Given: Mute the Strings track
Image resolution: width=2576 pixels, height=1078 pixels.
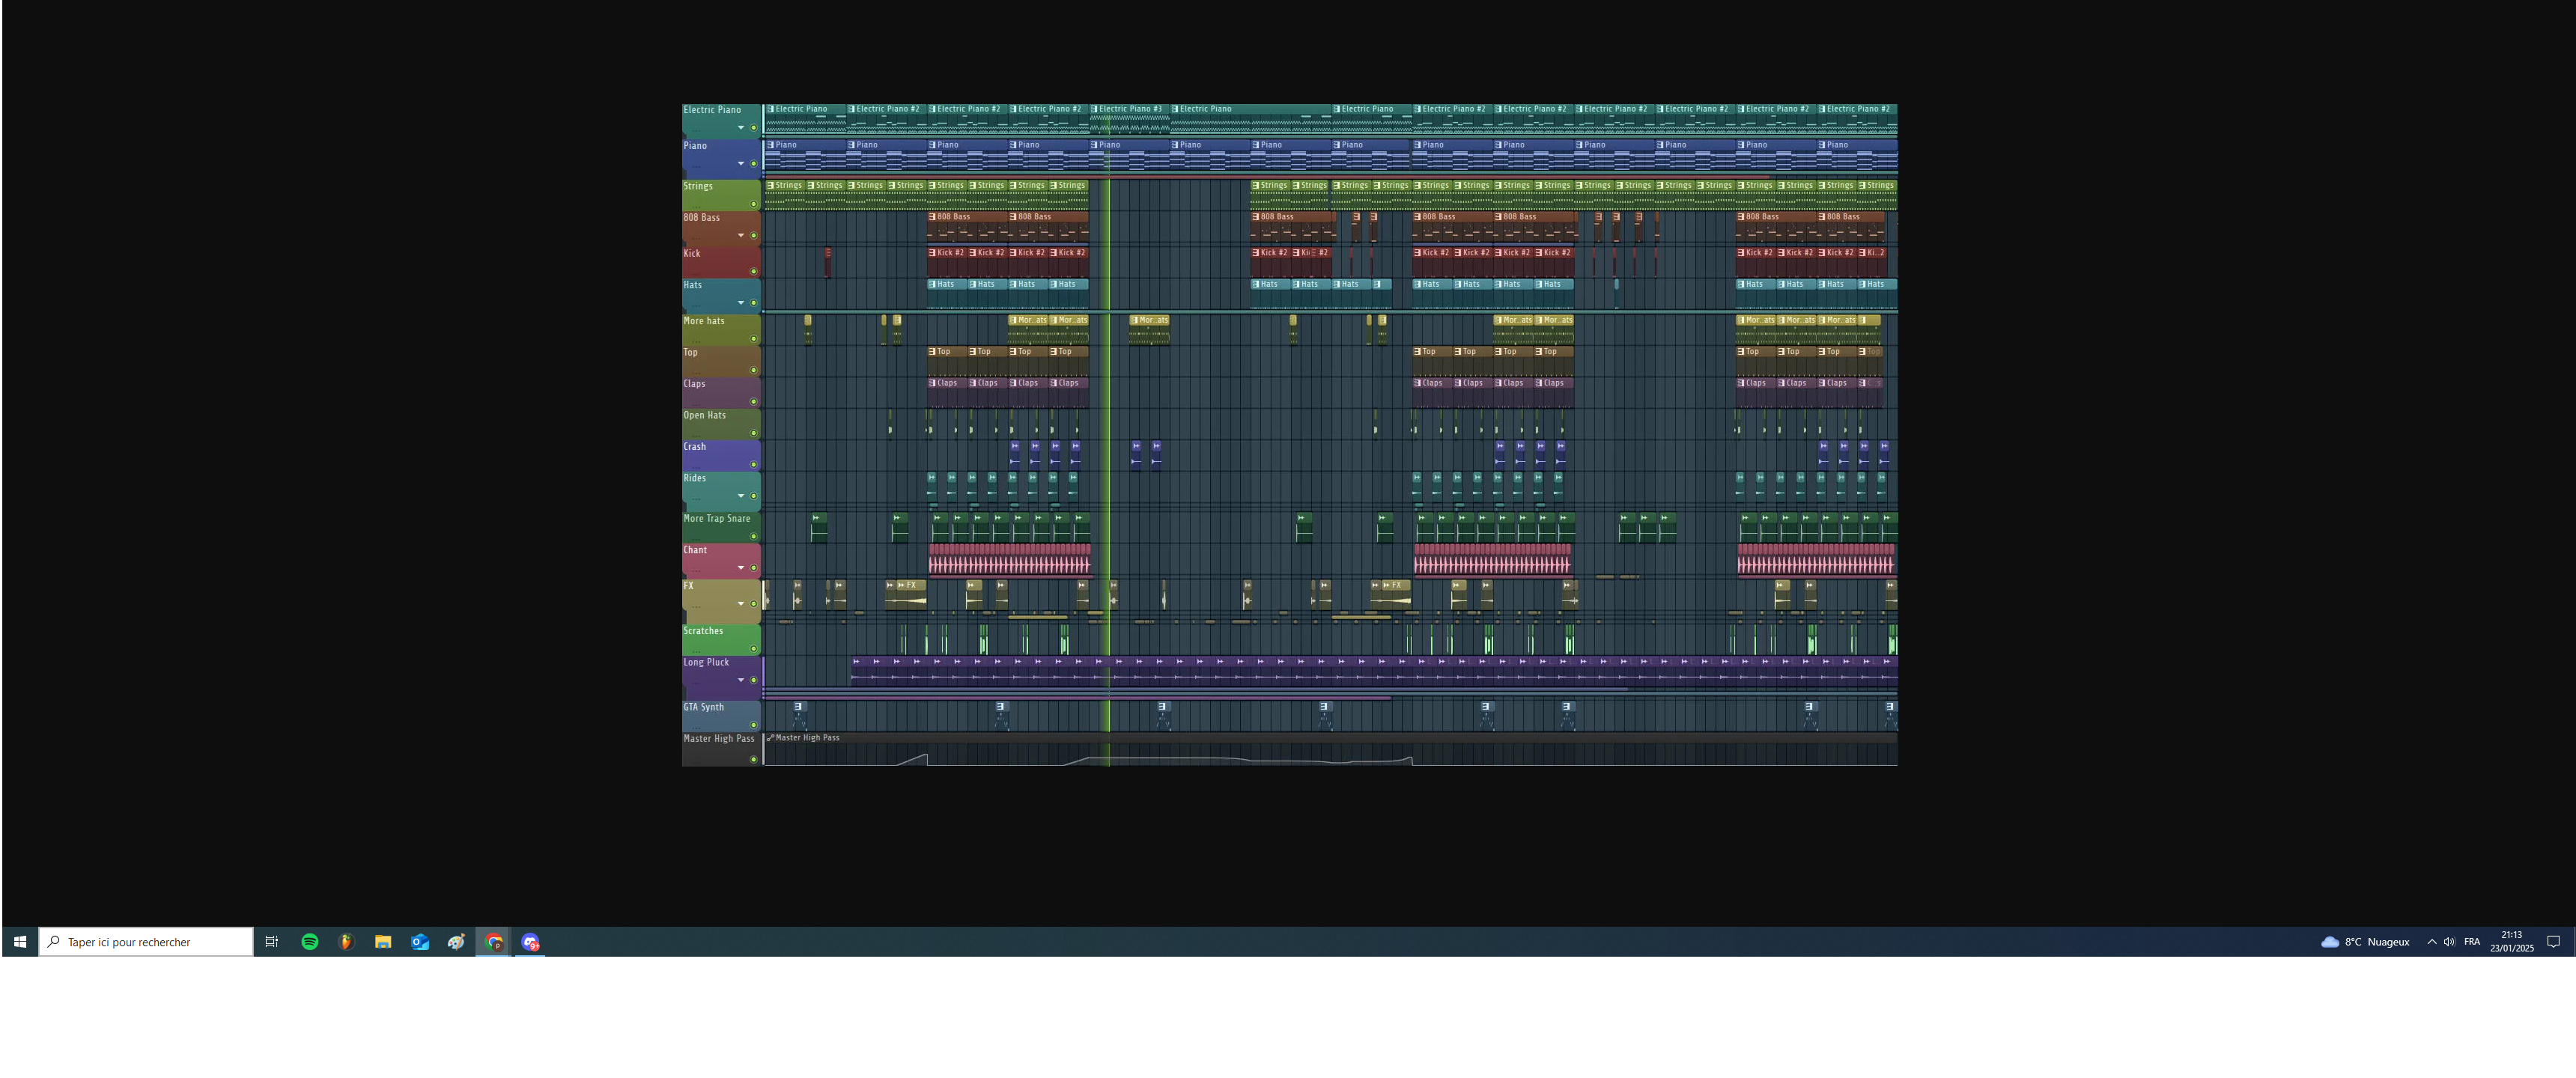Looking at the screenshot, I should click(x=754, y=204).
